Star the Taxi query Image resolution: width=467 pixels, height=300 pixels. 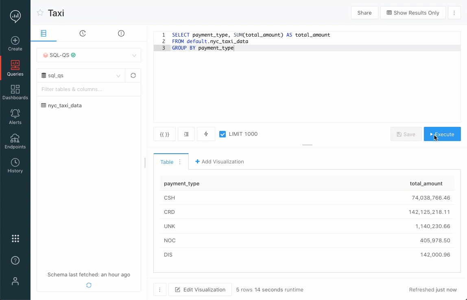(x=39, y=13)
